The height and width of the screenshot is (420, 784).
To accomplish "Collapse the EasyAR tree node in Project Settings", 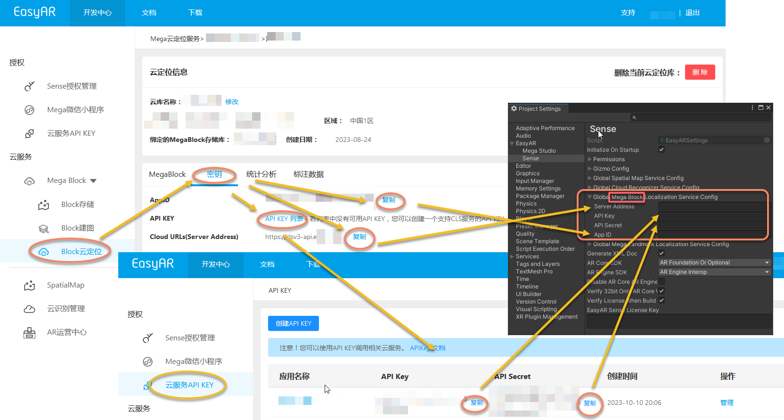I will click(512, 143).
